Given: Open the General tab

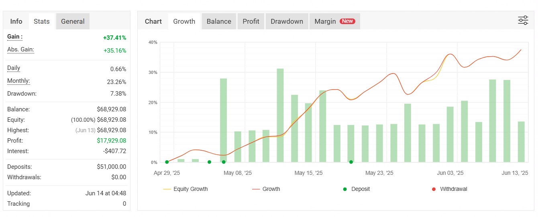Looking at the screenshot, I should pyautogui.click(x=73, y=21).
